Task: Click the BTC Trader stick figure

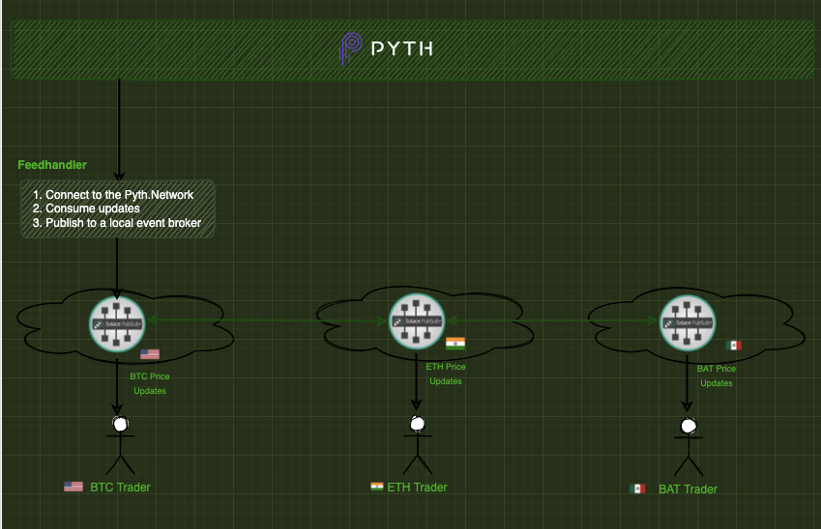Action: pos(121,445)
